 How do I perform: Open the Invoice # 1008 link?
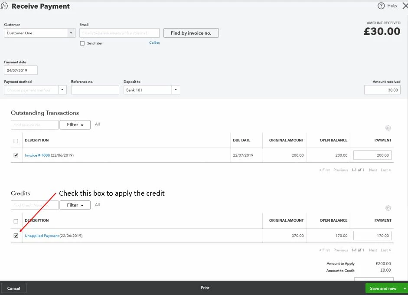(37, 155)
